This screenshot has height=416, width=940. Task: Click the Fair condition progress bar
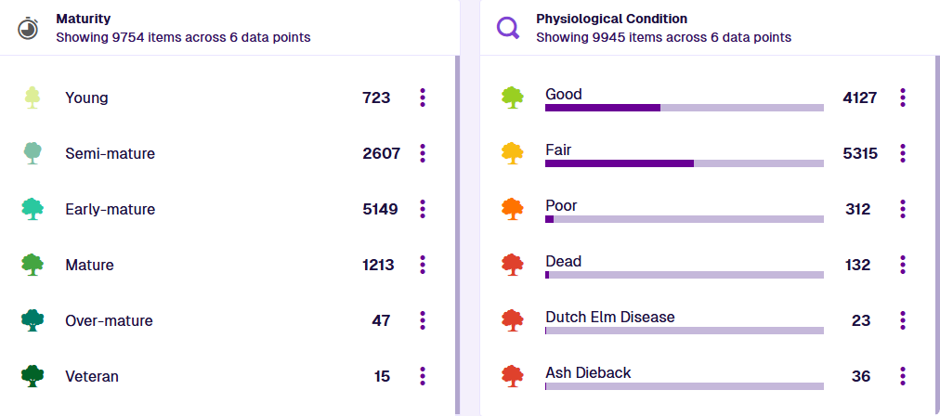[x=684, y=163]
